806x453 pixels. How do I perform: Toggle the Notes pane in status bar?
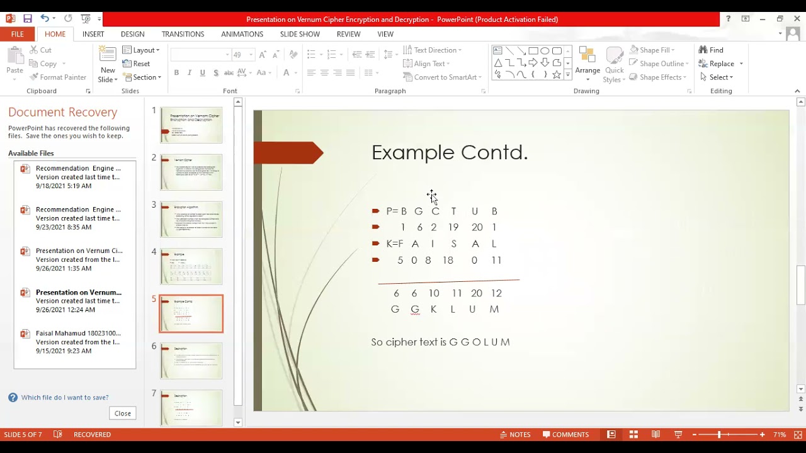(x=515, y=435)
